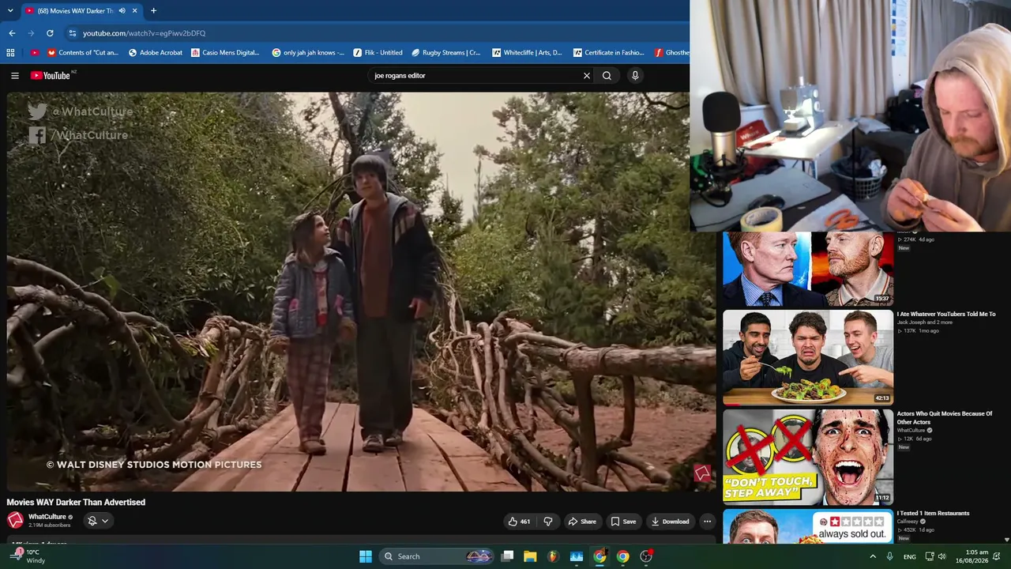Open the network and volume quick settings
The height and width of the screenshot is (569, 1011).
935,556
